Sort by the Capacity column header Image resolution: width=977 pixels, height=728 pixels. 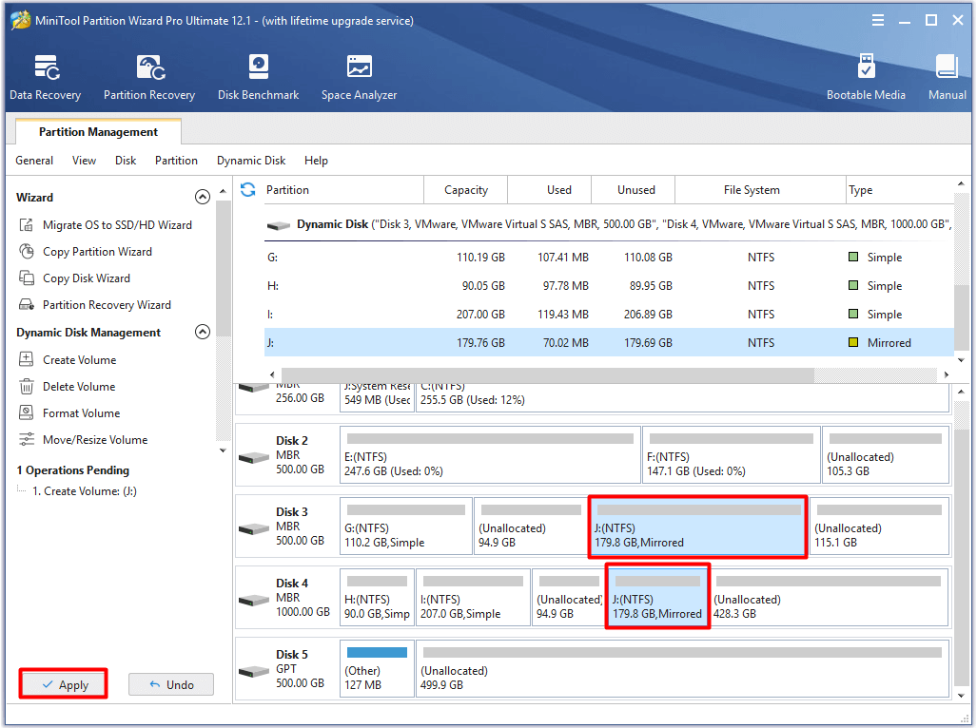pos(465,190)
